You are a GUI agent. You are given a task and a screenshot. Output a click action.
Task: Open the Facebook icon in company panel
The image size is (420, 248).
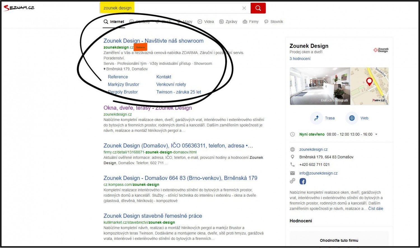pos(303,181)
